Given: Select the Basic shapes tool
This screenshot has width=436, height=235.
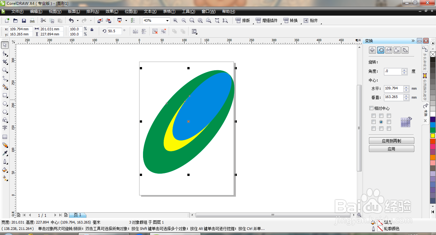Looking at the screenshot, I should tap(5, 120).
